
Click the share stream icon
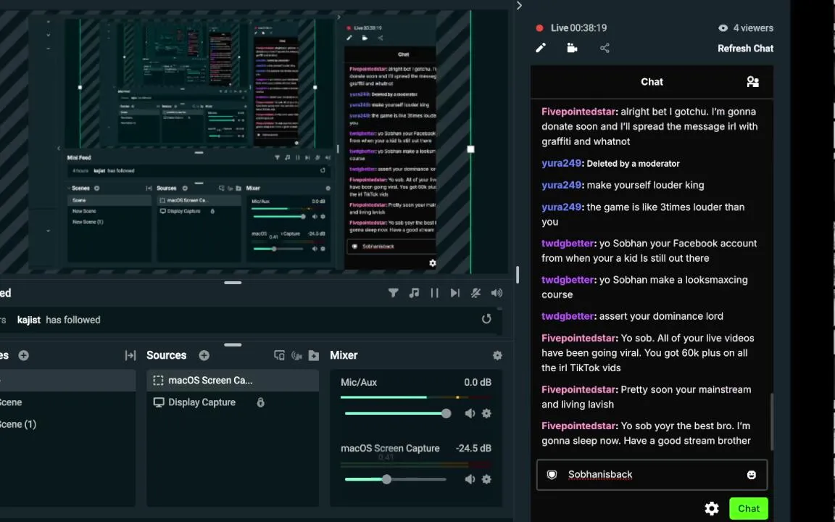point(605,48)
